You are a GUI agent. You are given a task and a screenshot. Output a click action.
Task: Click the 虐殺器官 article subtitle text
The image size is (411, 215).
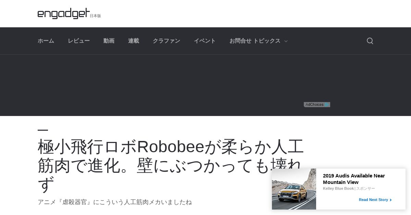[x=115, y=202]
